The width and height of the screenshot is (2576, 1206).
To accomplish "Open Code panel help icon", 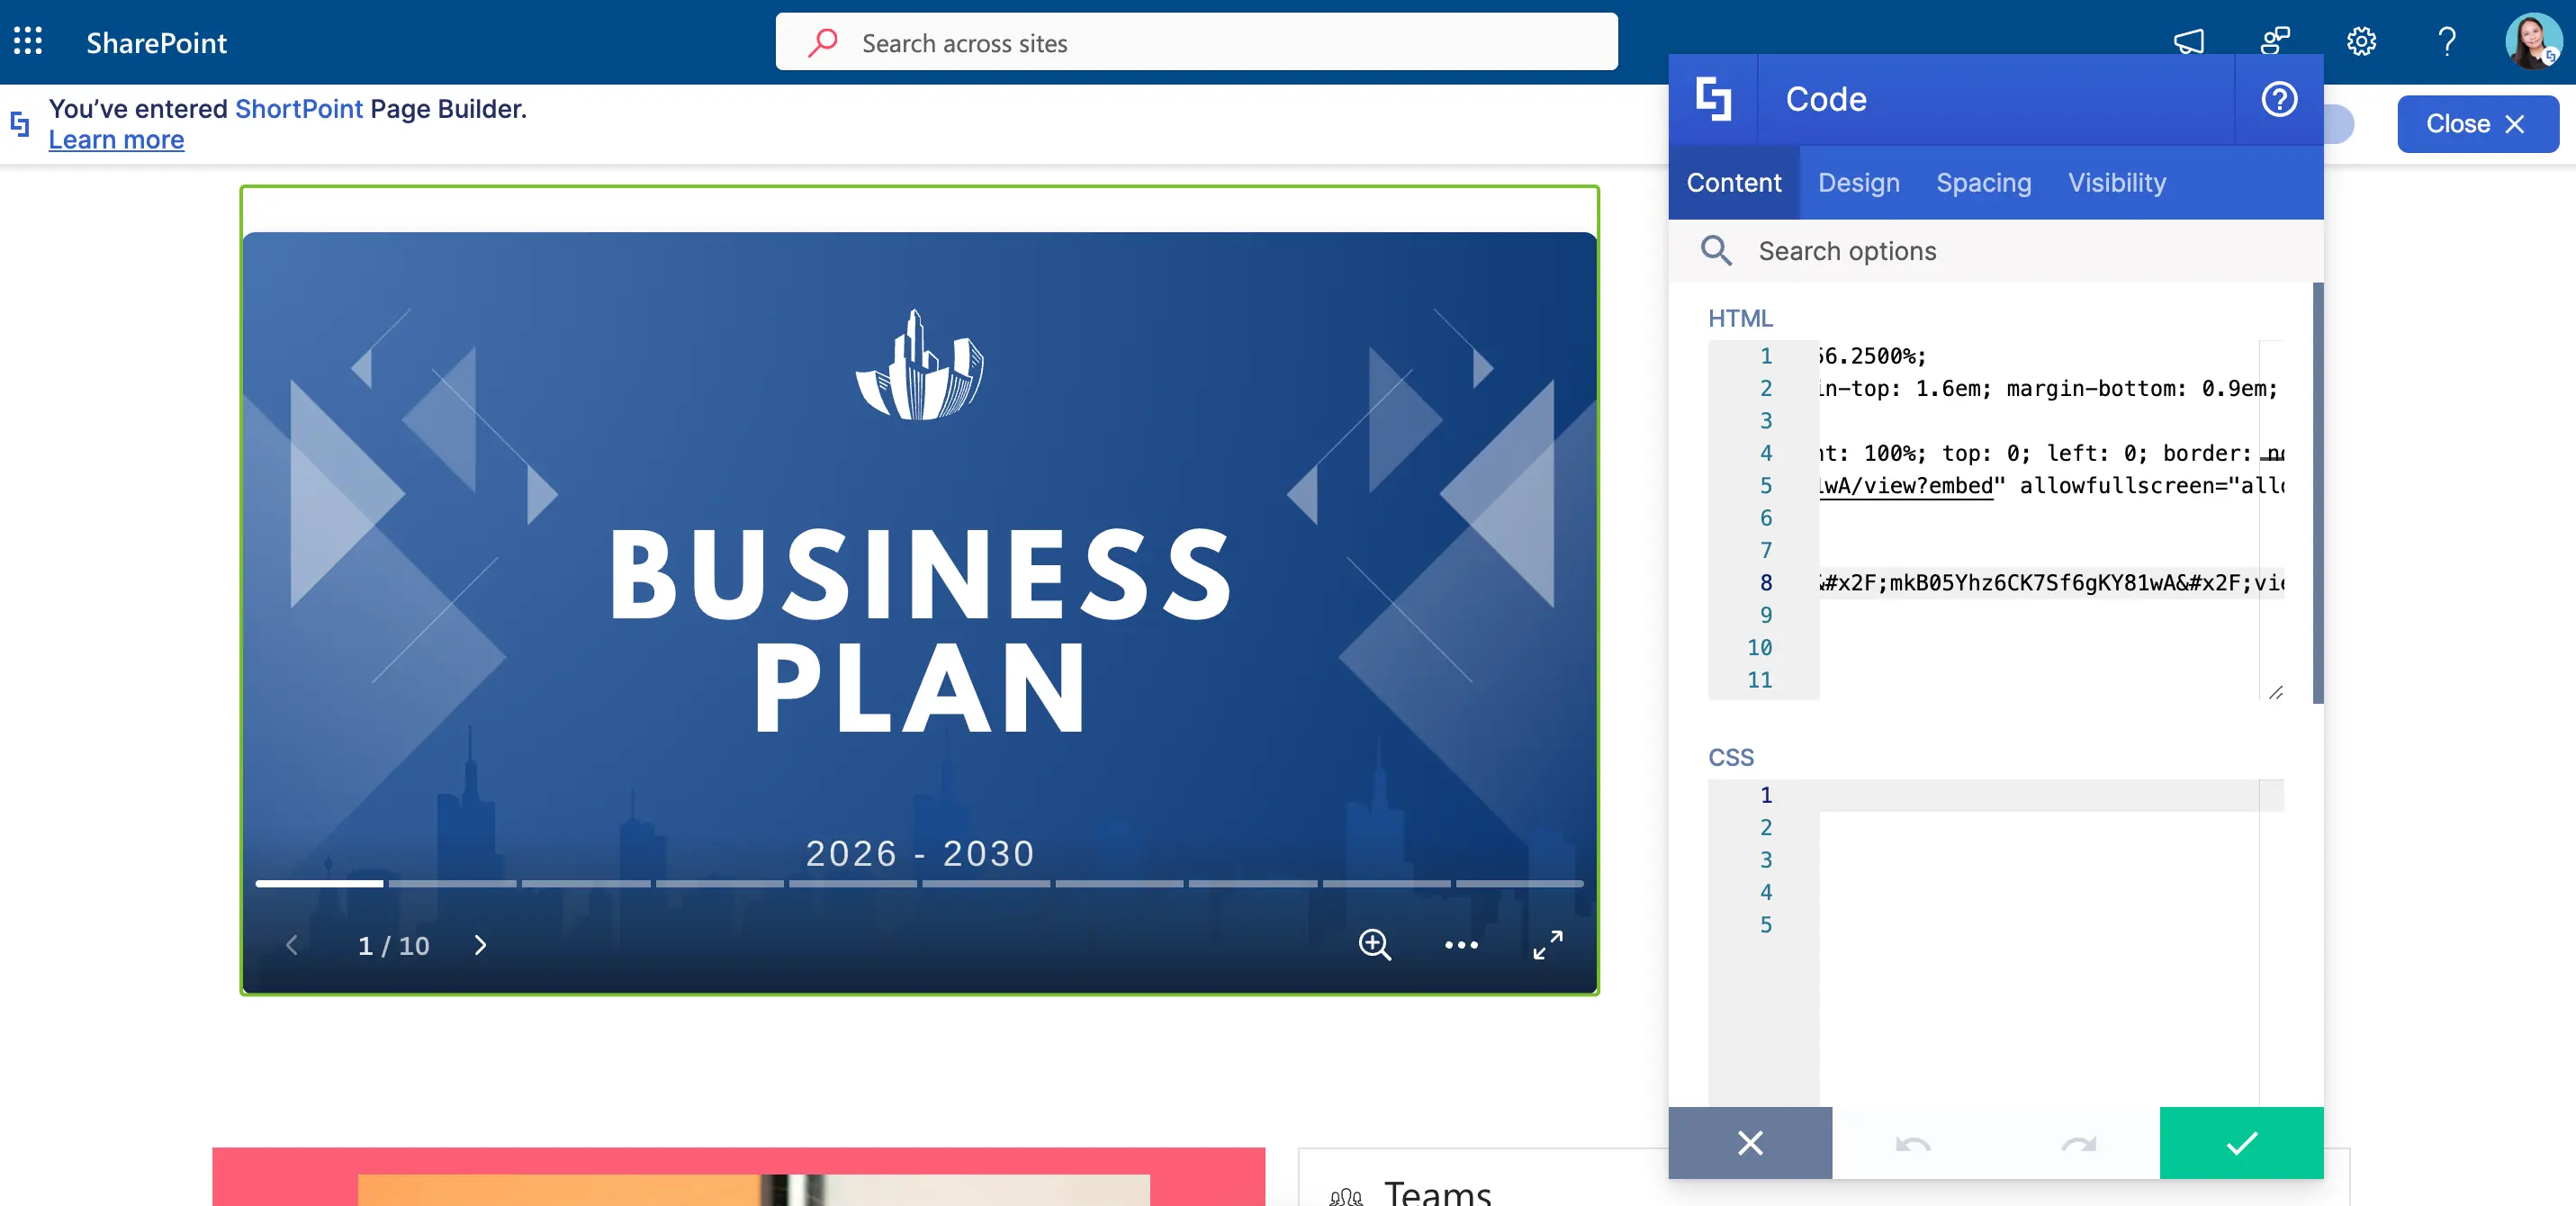I will click(x=2279, y=99).
